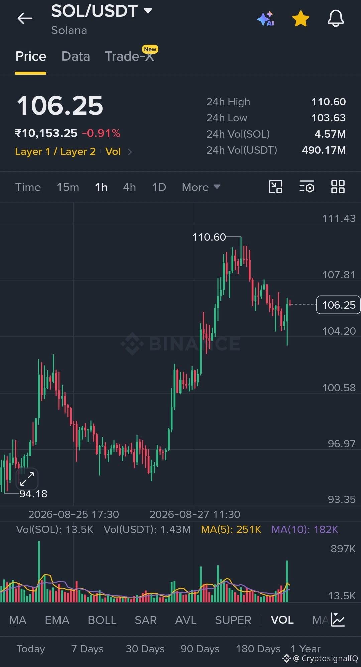Screen dimensions: 361x667
Task: Tap the MA(10): 182K label
Action: point(305,529)
